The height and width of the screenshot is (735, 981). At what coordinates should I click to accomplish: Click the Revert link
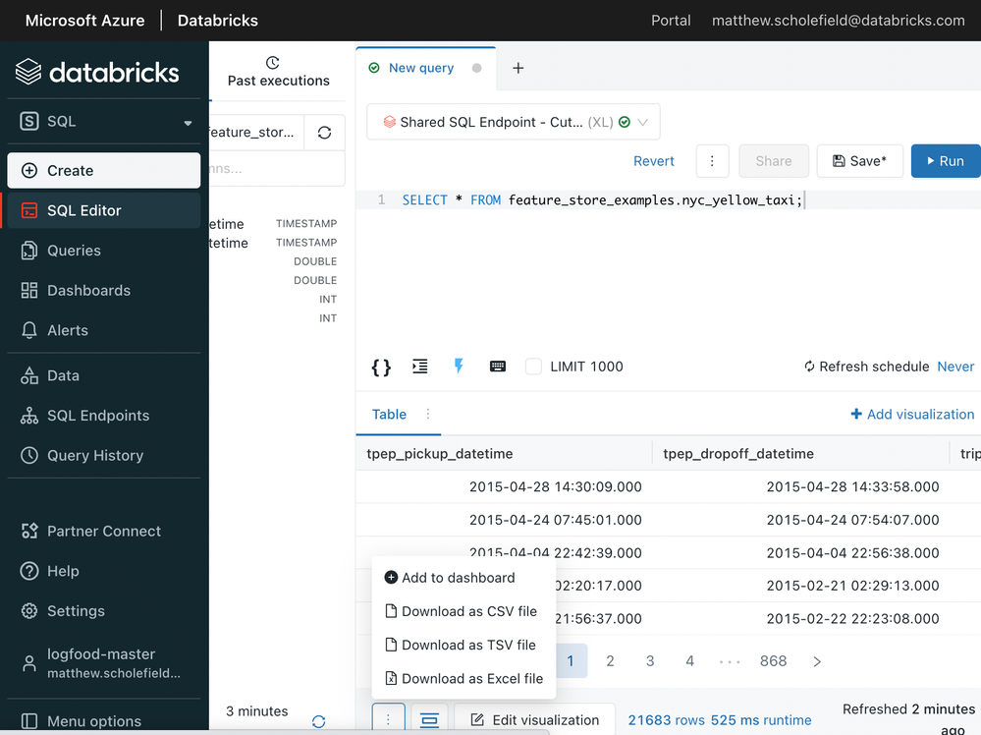point(653,161)
